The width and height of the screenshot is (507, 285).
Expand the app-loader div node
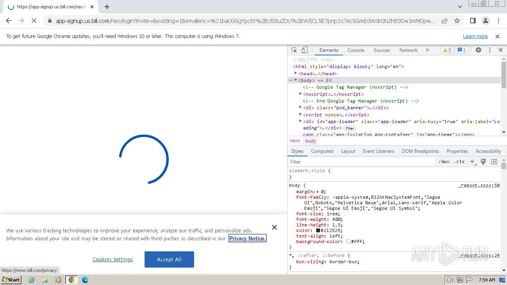click(x=300, y=121)
